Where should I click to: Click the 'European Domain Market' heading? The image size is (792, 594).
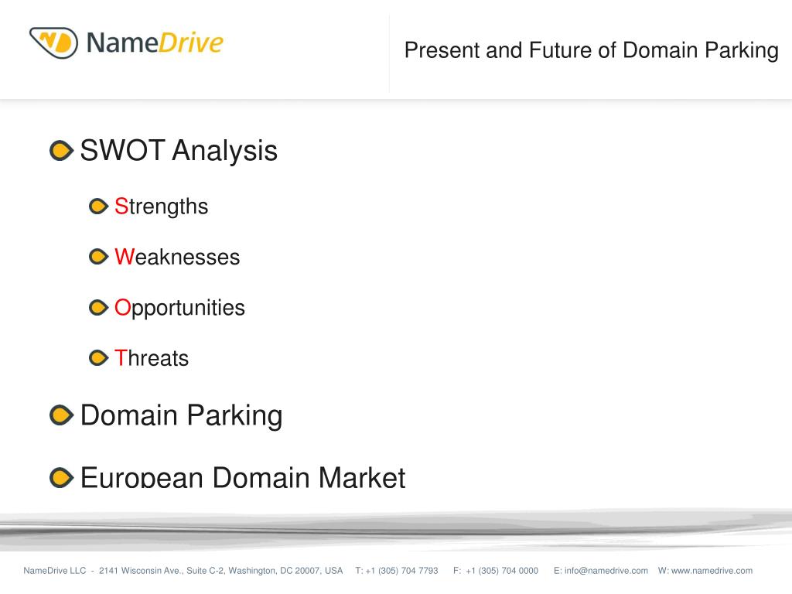[x=243, y=476]
